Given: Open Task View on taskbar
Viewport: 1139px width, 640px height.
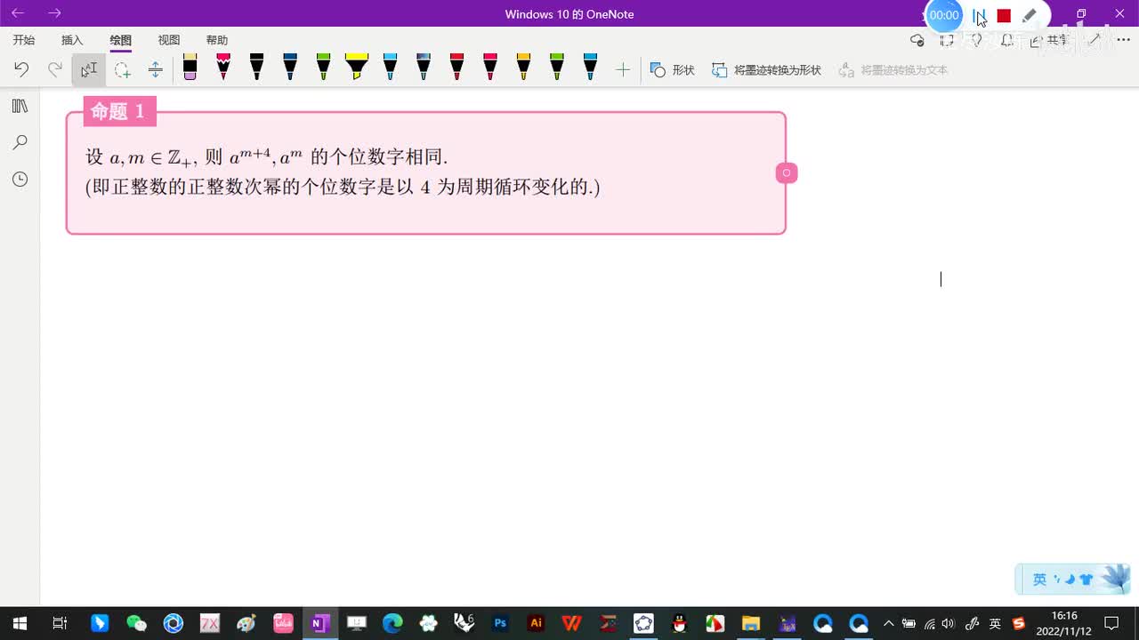Looking at the screenshot, I should coord(60,623).
